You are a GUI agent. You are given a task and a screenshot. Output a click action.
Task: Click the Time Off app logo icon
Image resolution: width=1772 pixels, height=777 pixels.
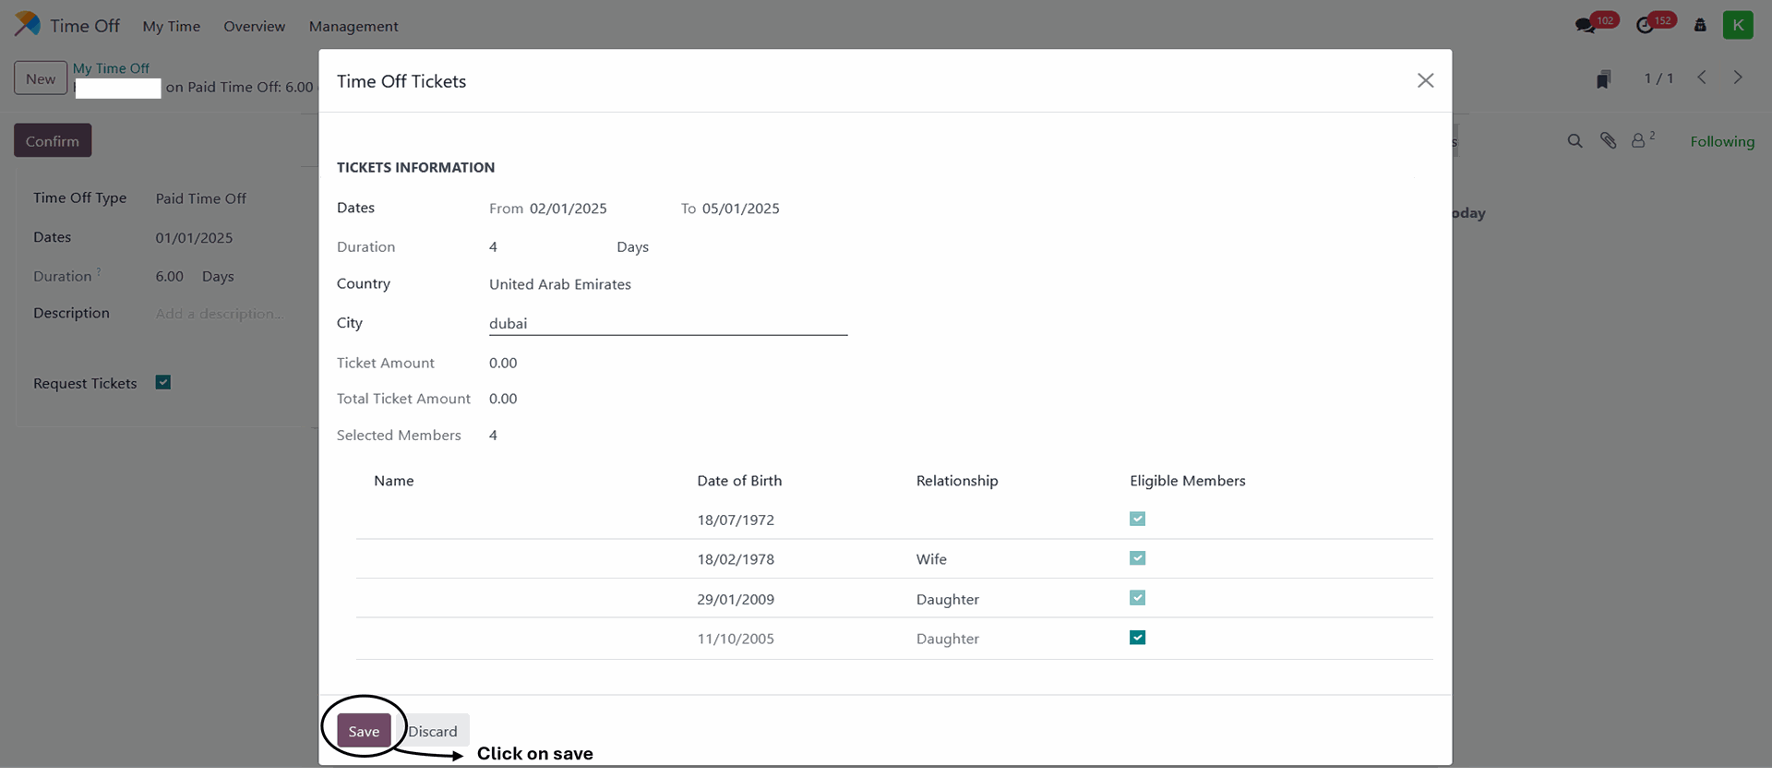[28, 24]
